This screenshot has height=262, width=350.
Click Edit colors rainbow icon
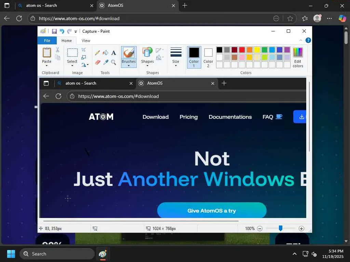[298, 53]
